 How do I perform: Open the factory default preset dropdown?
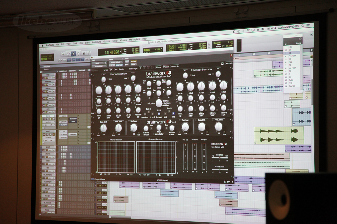[116, 62]
